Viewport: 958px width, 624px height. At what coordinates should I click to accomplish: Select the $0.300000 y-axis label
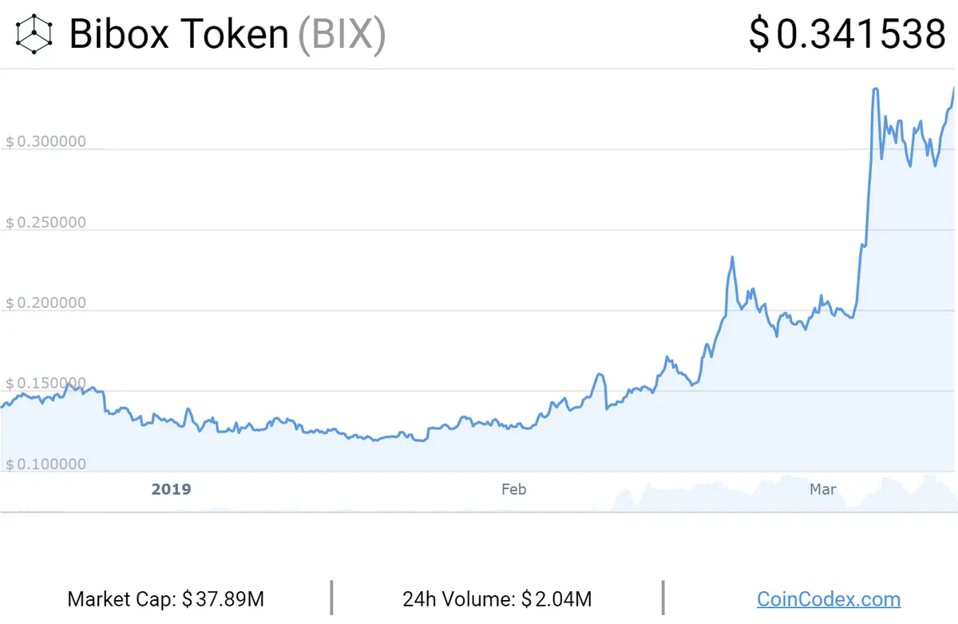click(x=46, y=141)
